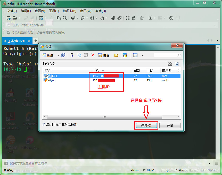Click the create shortcut icon with padlock in dialog
The image size is (222, 175).
coord(125,55)
